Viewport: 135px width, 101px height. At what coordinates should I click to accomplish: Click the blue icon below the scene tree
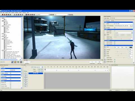pos(12,62)
